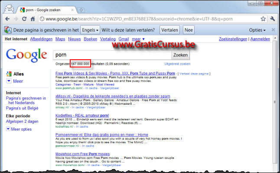The width and height of the screenshot is (280, 173).
Task: Go back with the browser back arrow
Action: coord(7,19)
